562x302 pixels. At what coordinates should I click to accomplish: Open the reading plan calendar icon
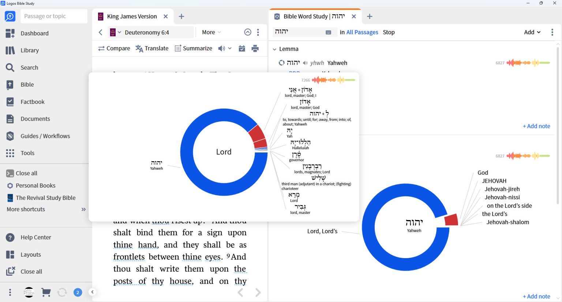tap(242, 48)
